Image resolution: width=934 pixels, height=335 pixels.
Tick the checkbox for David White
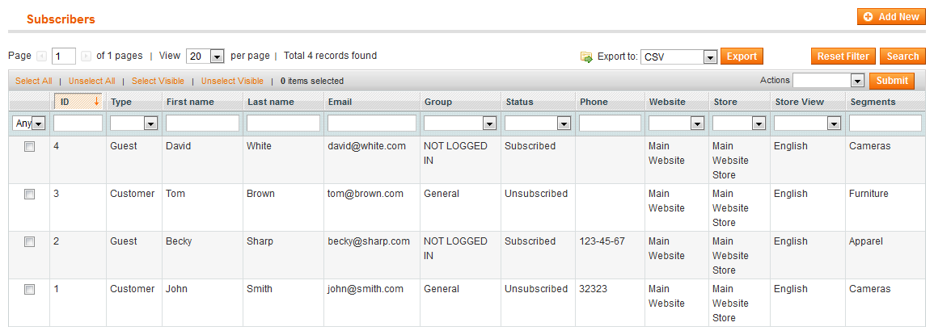tap(29, 147)
